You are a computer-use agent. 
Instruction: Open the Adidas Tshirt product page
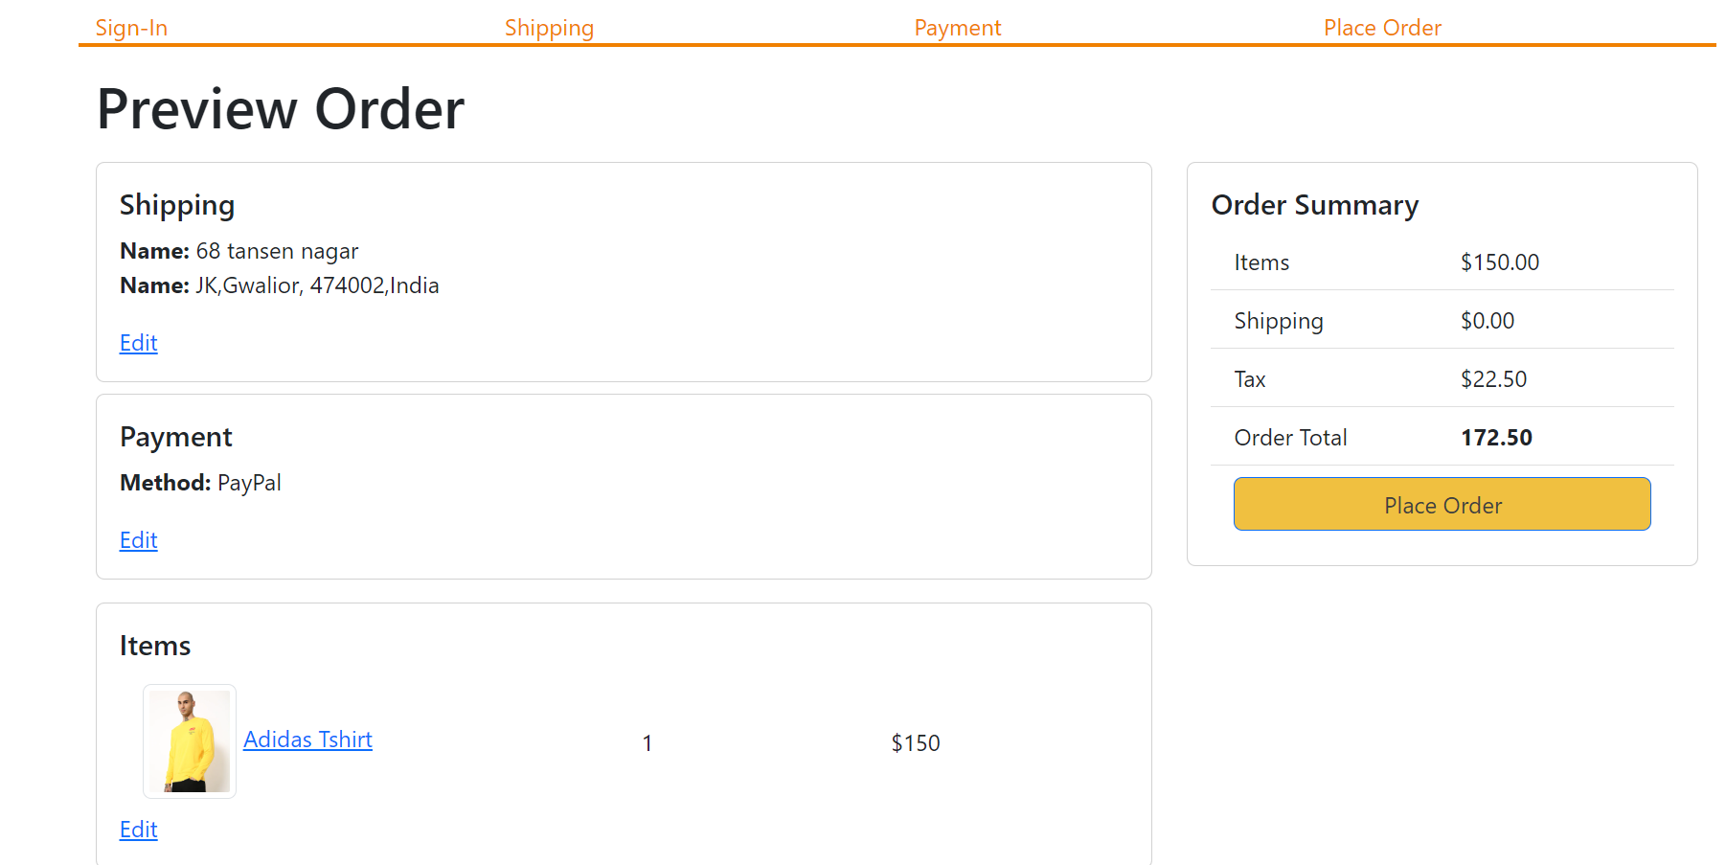pos(307,739)
